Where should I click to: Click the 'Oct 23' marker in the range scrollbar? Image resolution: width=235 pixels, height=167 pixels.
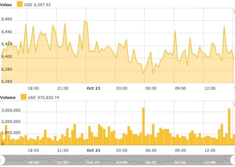point(93,162)
